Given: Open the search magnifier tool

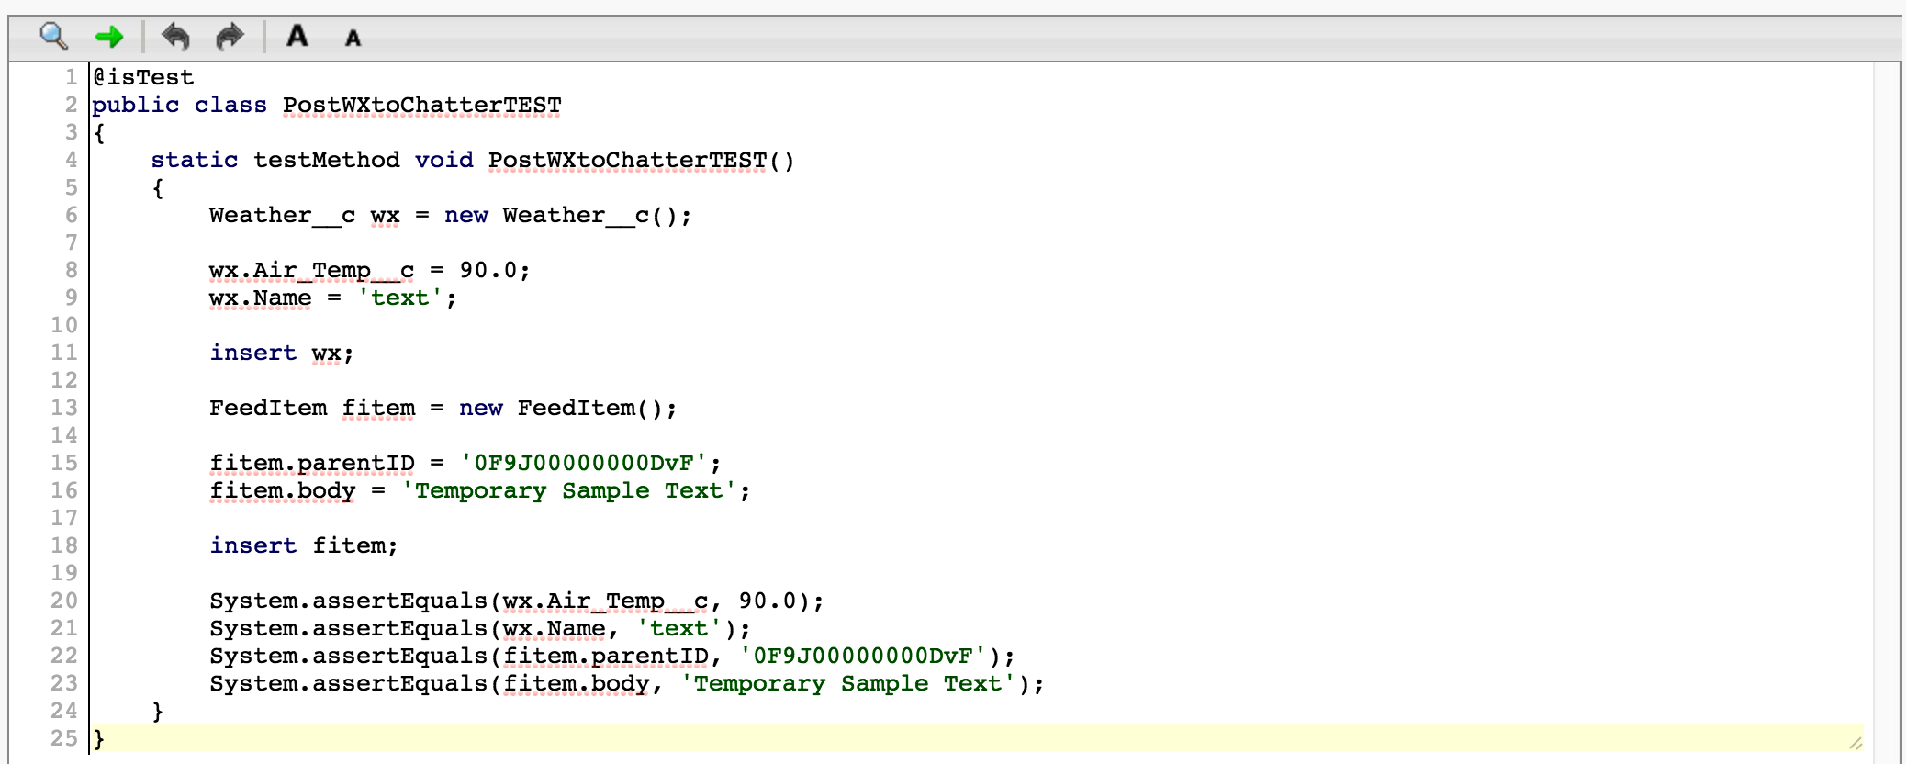Looking at the screenshot, I should [54, 37].
